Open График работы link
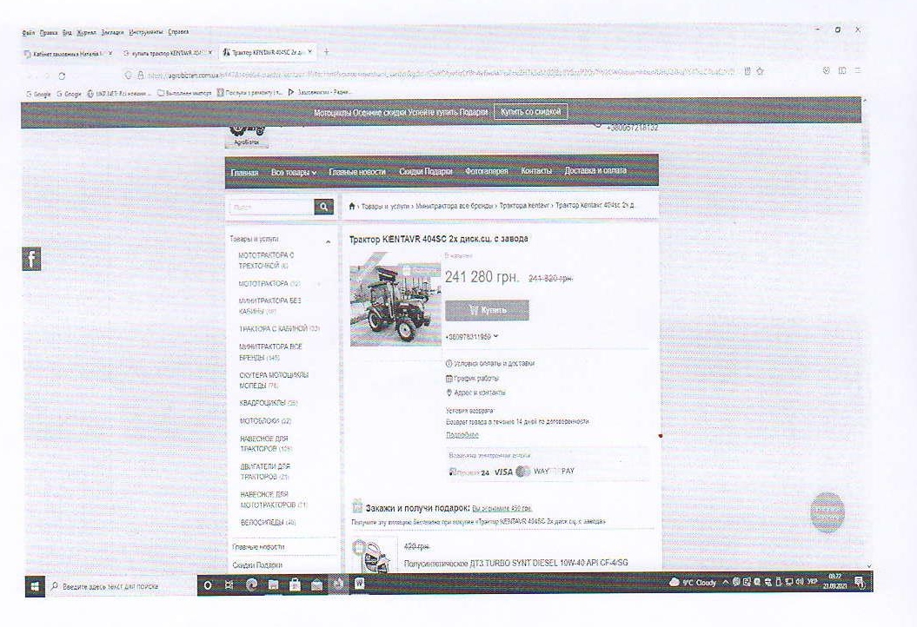The height and width of the screenshot is (627, 917). tap(473, 379)
